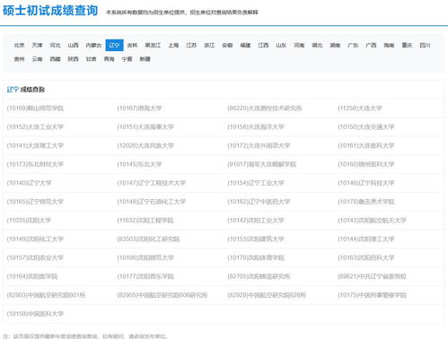
Task: Click the (10143)沈阳航空航天大学 link
Action: 372,221
